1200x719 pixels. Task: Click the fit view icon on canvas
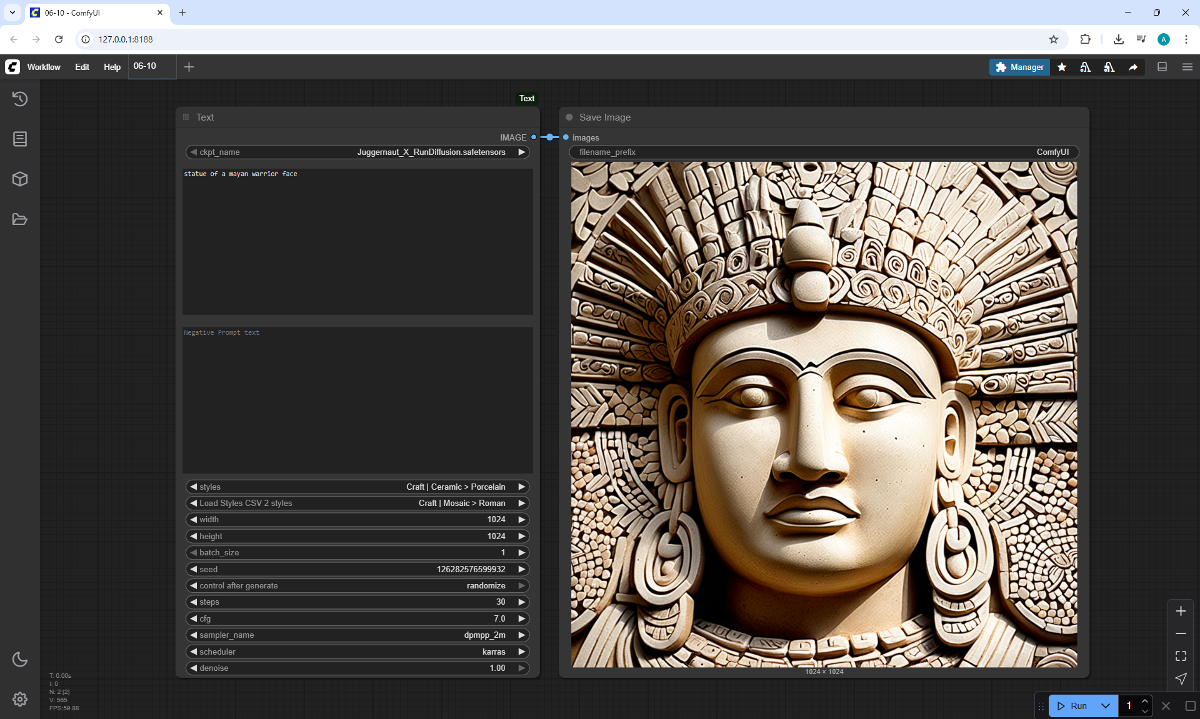[x=1181, y=656]
